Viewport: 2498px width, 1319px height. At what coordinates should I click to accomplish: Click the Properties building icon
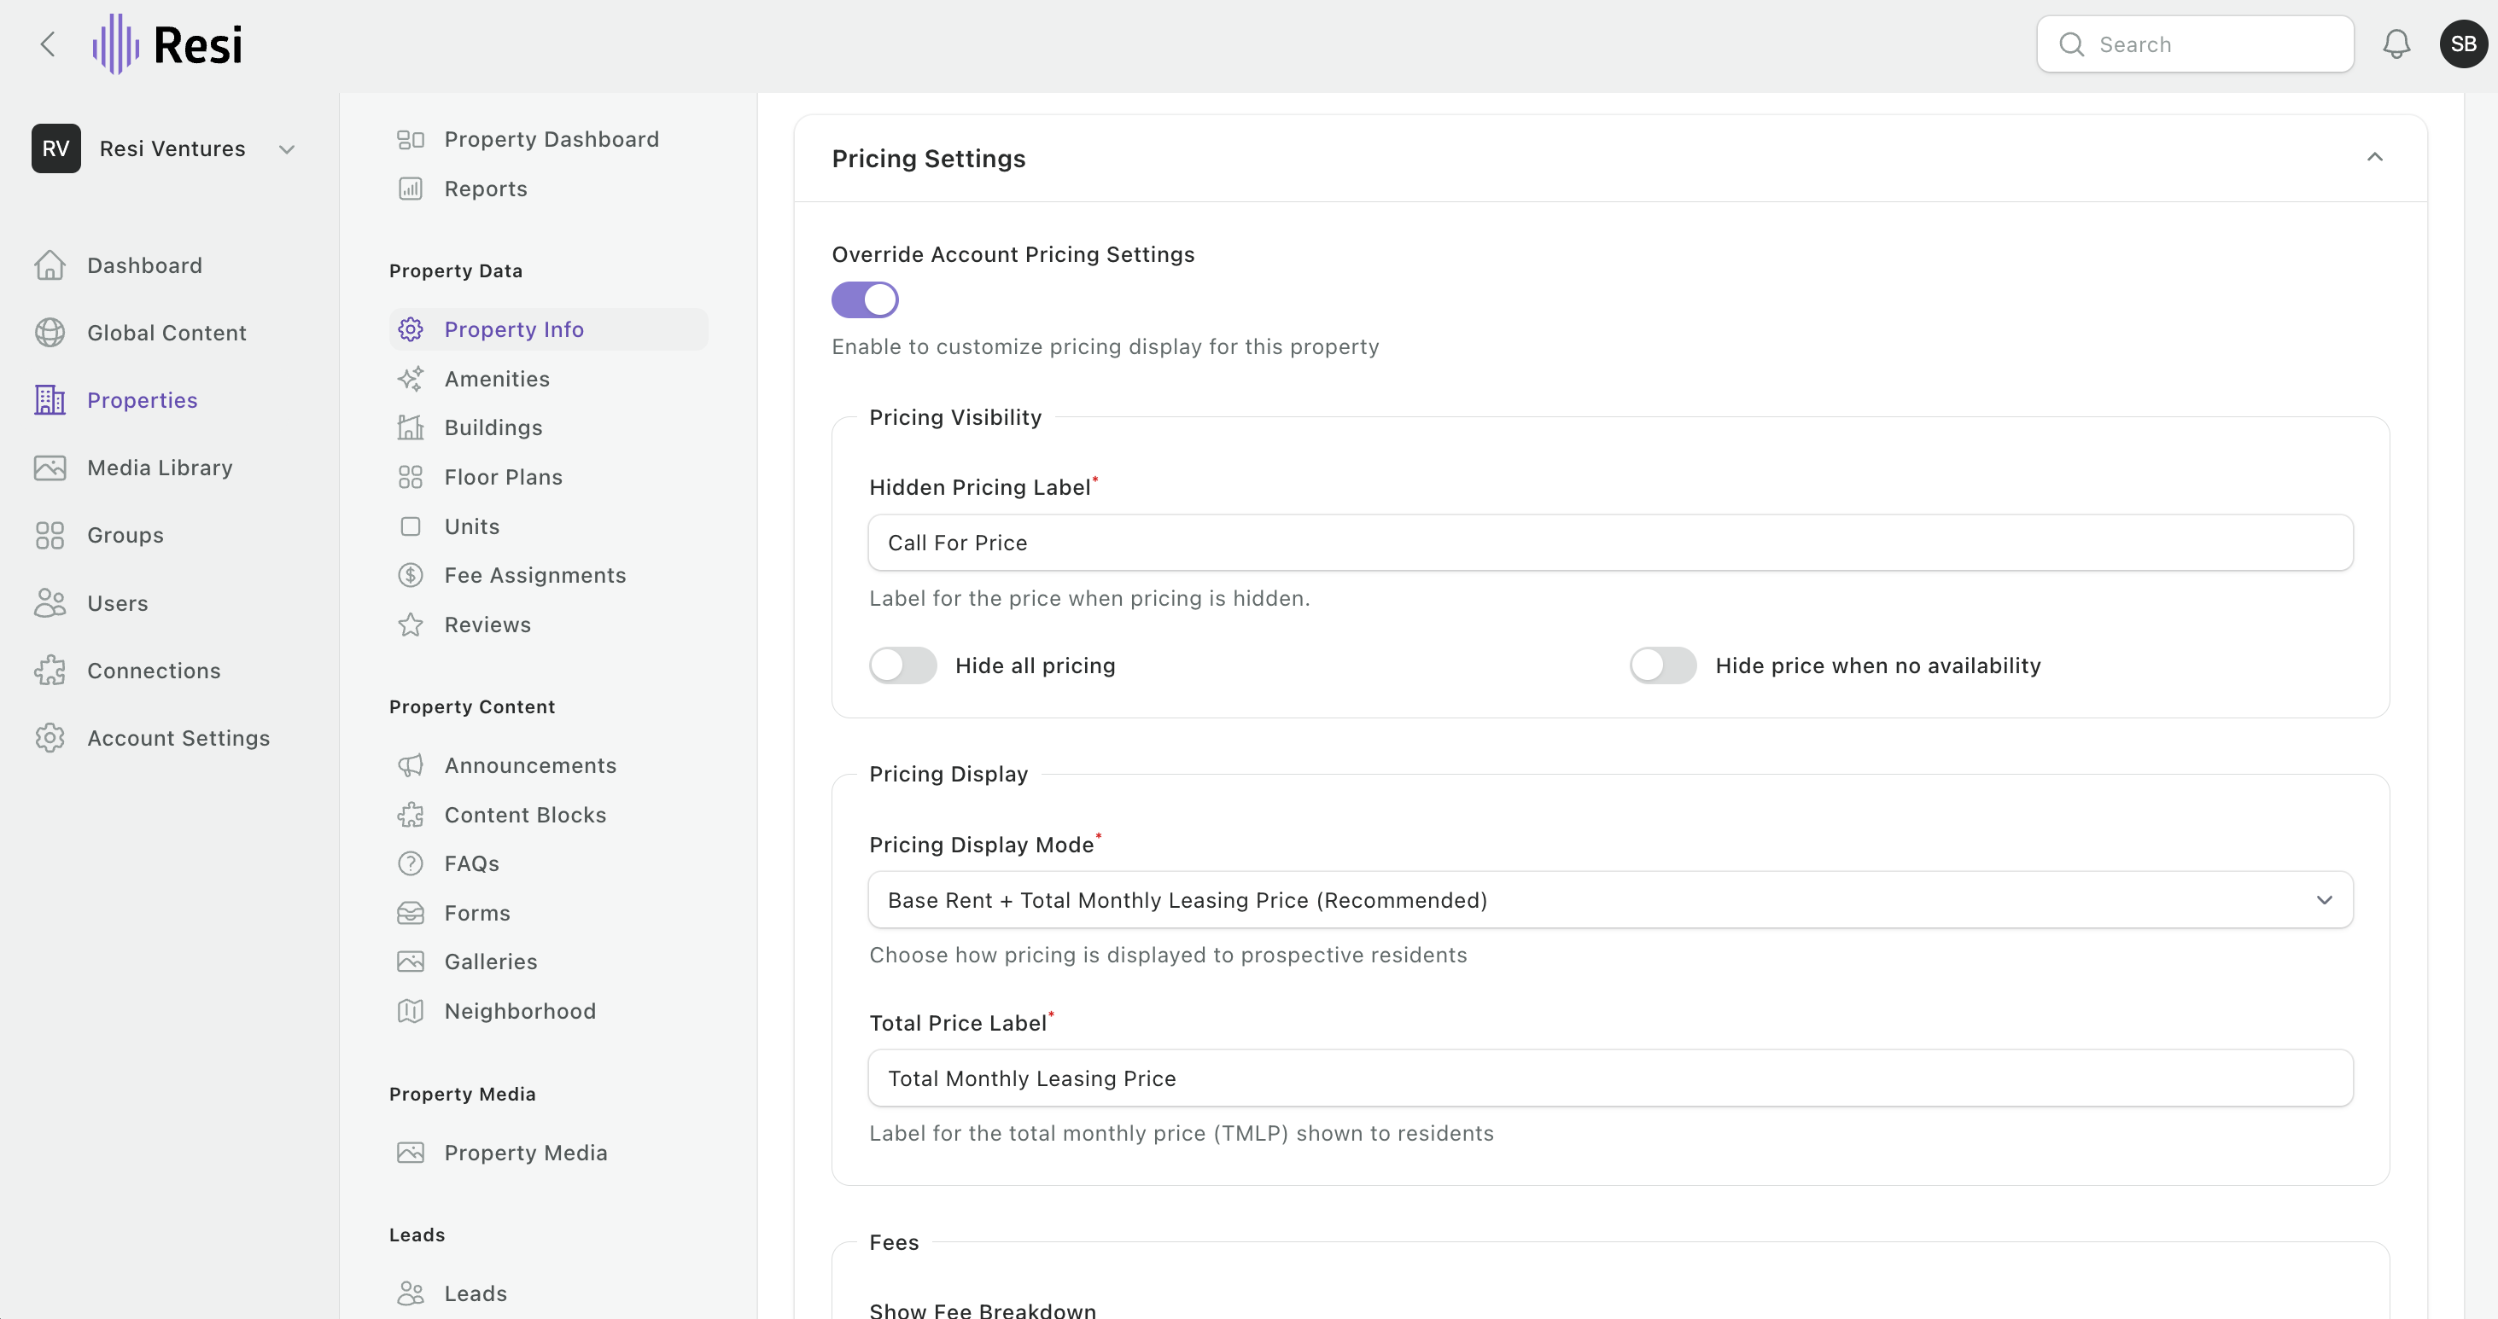point(50,400)
